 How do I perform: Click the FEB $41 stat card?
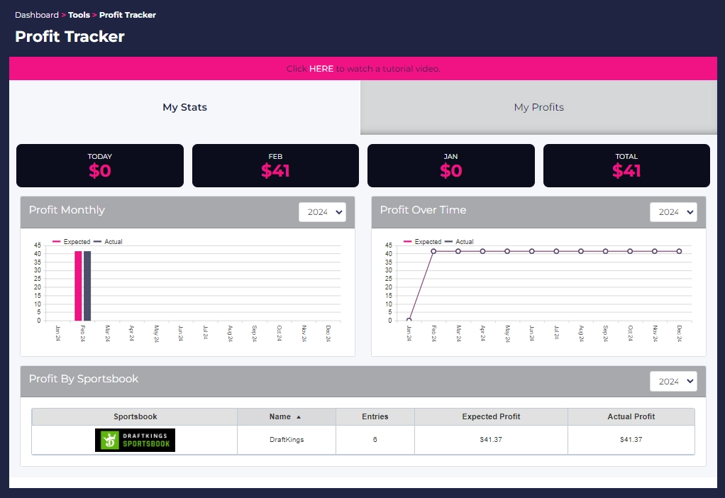click(275, 165)
